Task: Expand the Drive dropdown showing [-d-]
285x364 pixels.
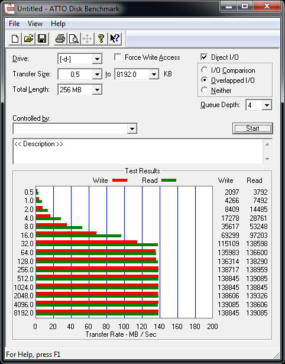Action: tap(97, 59)
